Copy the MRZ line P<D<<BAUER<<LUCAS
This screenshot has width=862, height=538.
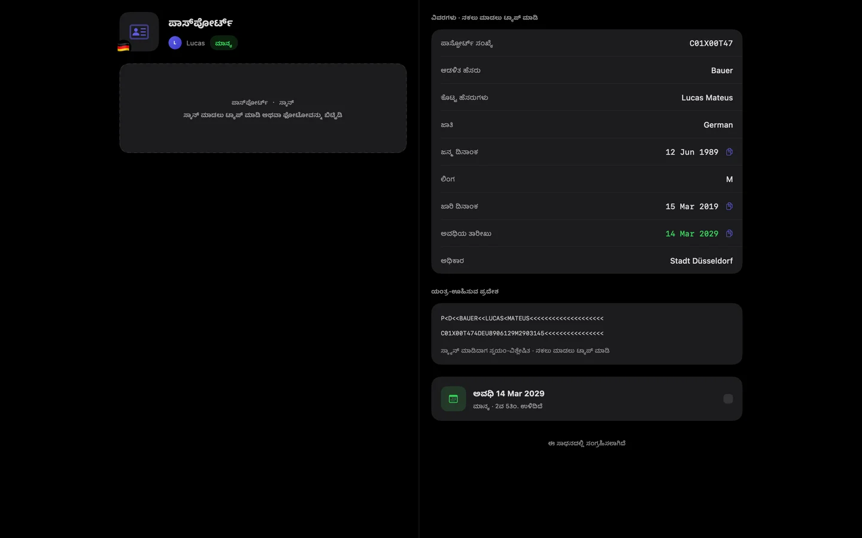click(522, 319)
